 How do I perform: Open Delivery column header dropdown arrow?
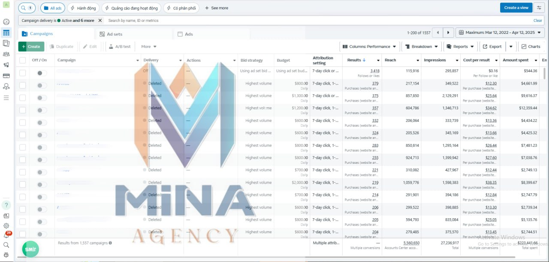pos(180,60)
